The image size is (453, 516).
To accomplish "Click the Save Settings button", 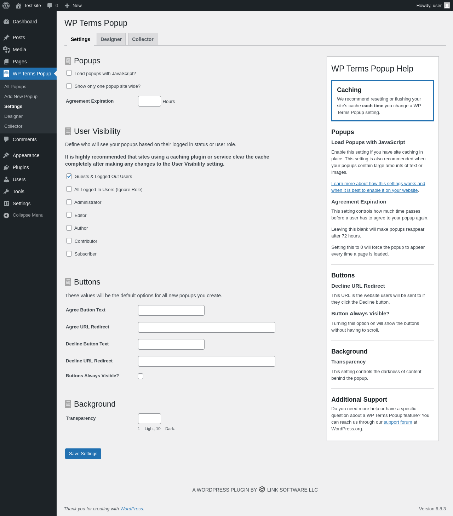I will [83, 454].
